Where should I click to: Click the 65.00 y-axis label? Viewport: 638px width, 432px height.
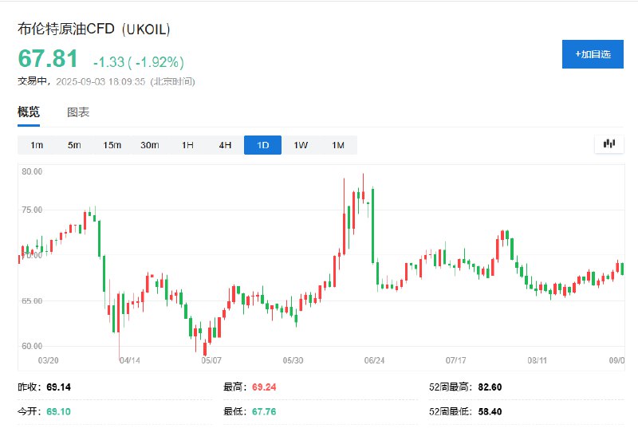pos(32,301)
